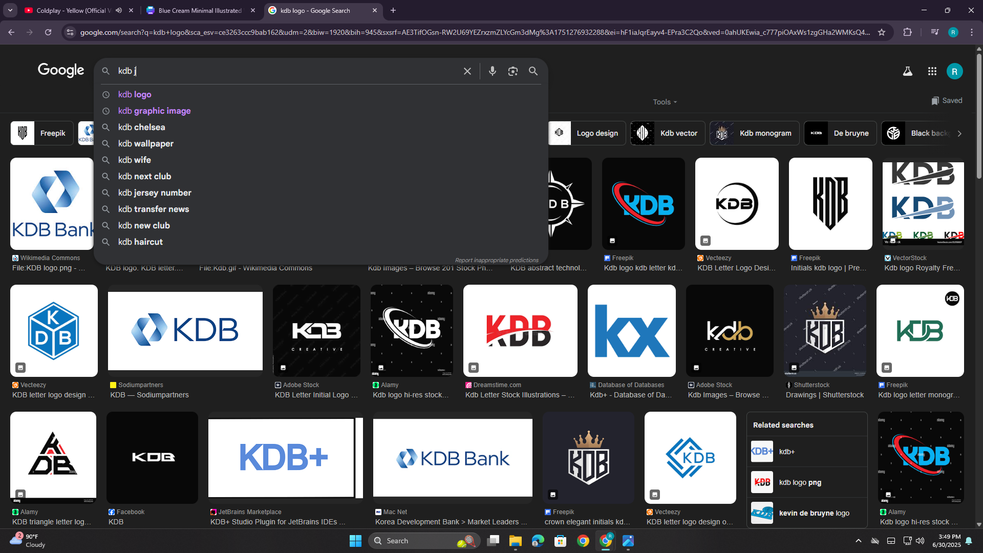Clear the search box text
This screenshot has height=553, width=983.
(x=467, y=71)
